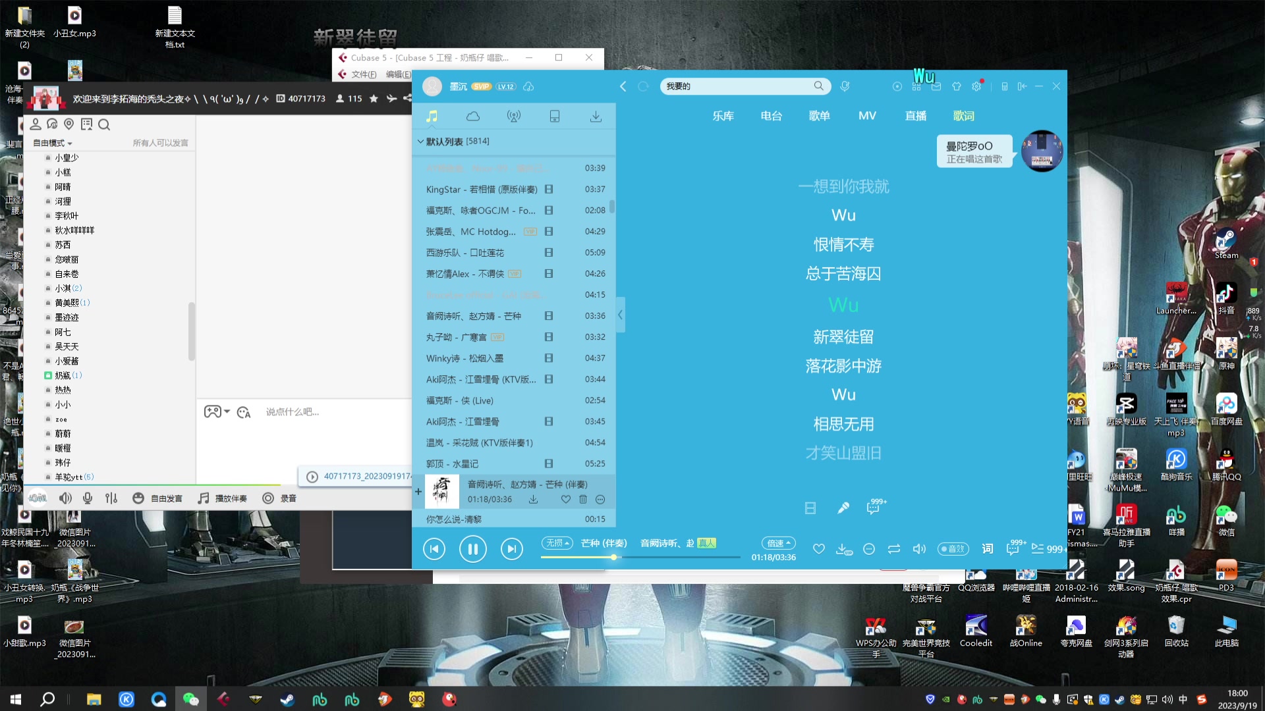Screen dimensions: 1265x711
Task: Open the local music note tab
Action: point(432,117)
